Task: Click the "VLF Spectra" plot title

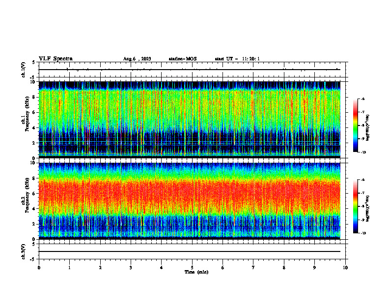Action: point(56,59)
